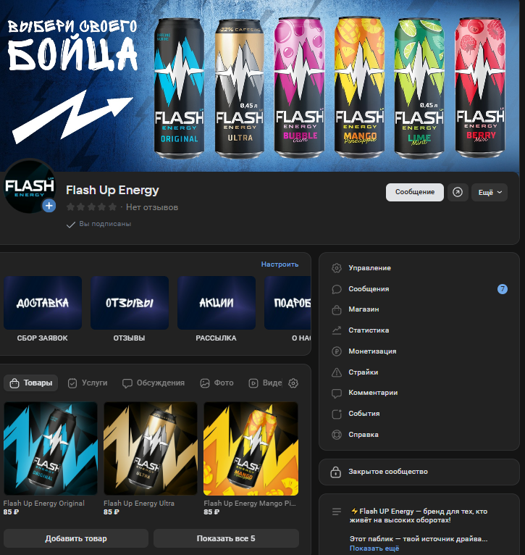The height and width of the screenshot is (555, 525).
Task: Open the partially visible Подробнее menu card
Action: point(287,303)
